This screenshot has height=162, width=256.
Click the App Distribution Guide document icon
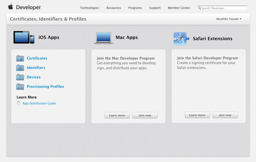point(19,103)
